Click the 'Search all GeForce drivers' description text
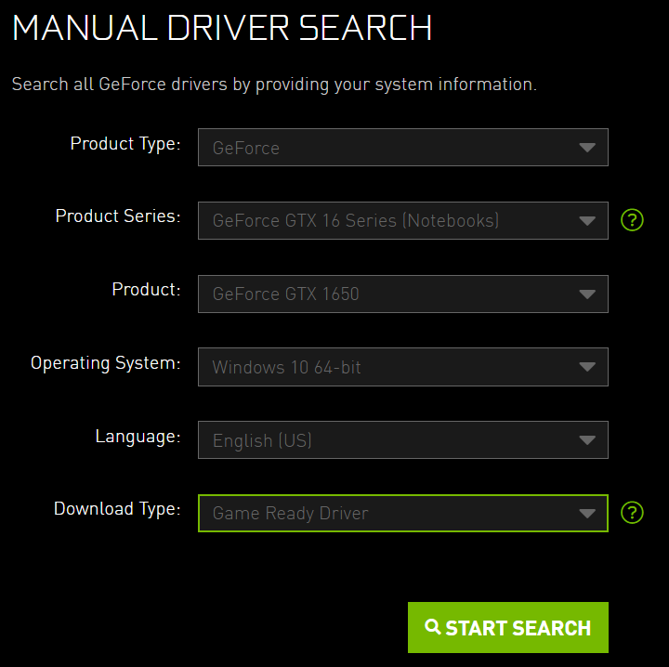Viewport: 669px width, 667px height. tap(274, 85)
